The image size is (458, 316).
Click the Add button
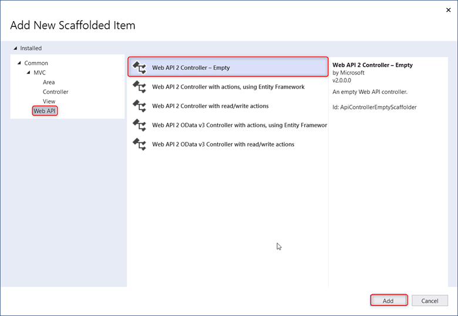(x=389, y=300)
